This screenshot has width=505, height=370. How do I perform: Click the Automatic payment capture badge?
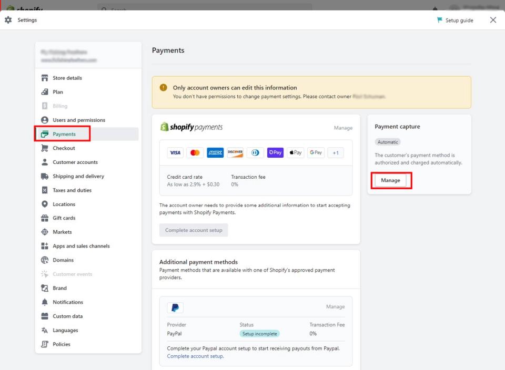388,142
